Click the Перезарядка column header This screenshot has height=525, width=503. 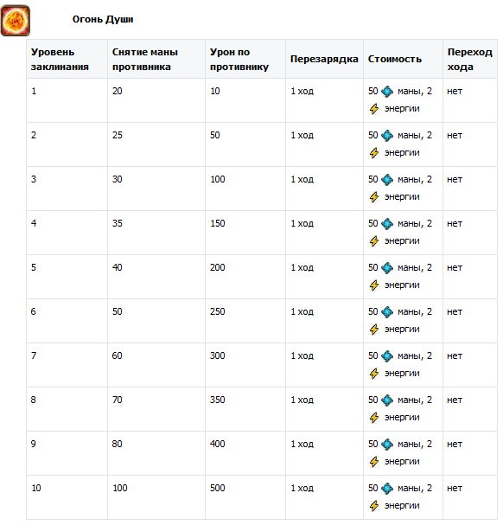[x=324, y=60]
